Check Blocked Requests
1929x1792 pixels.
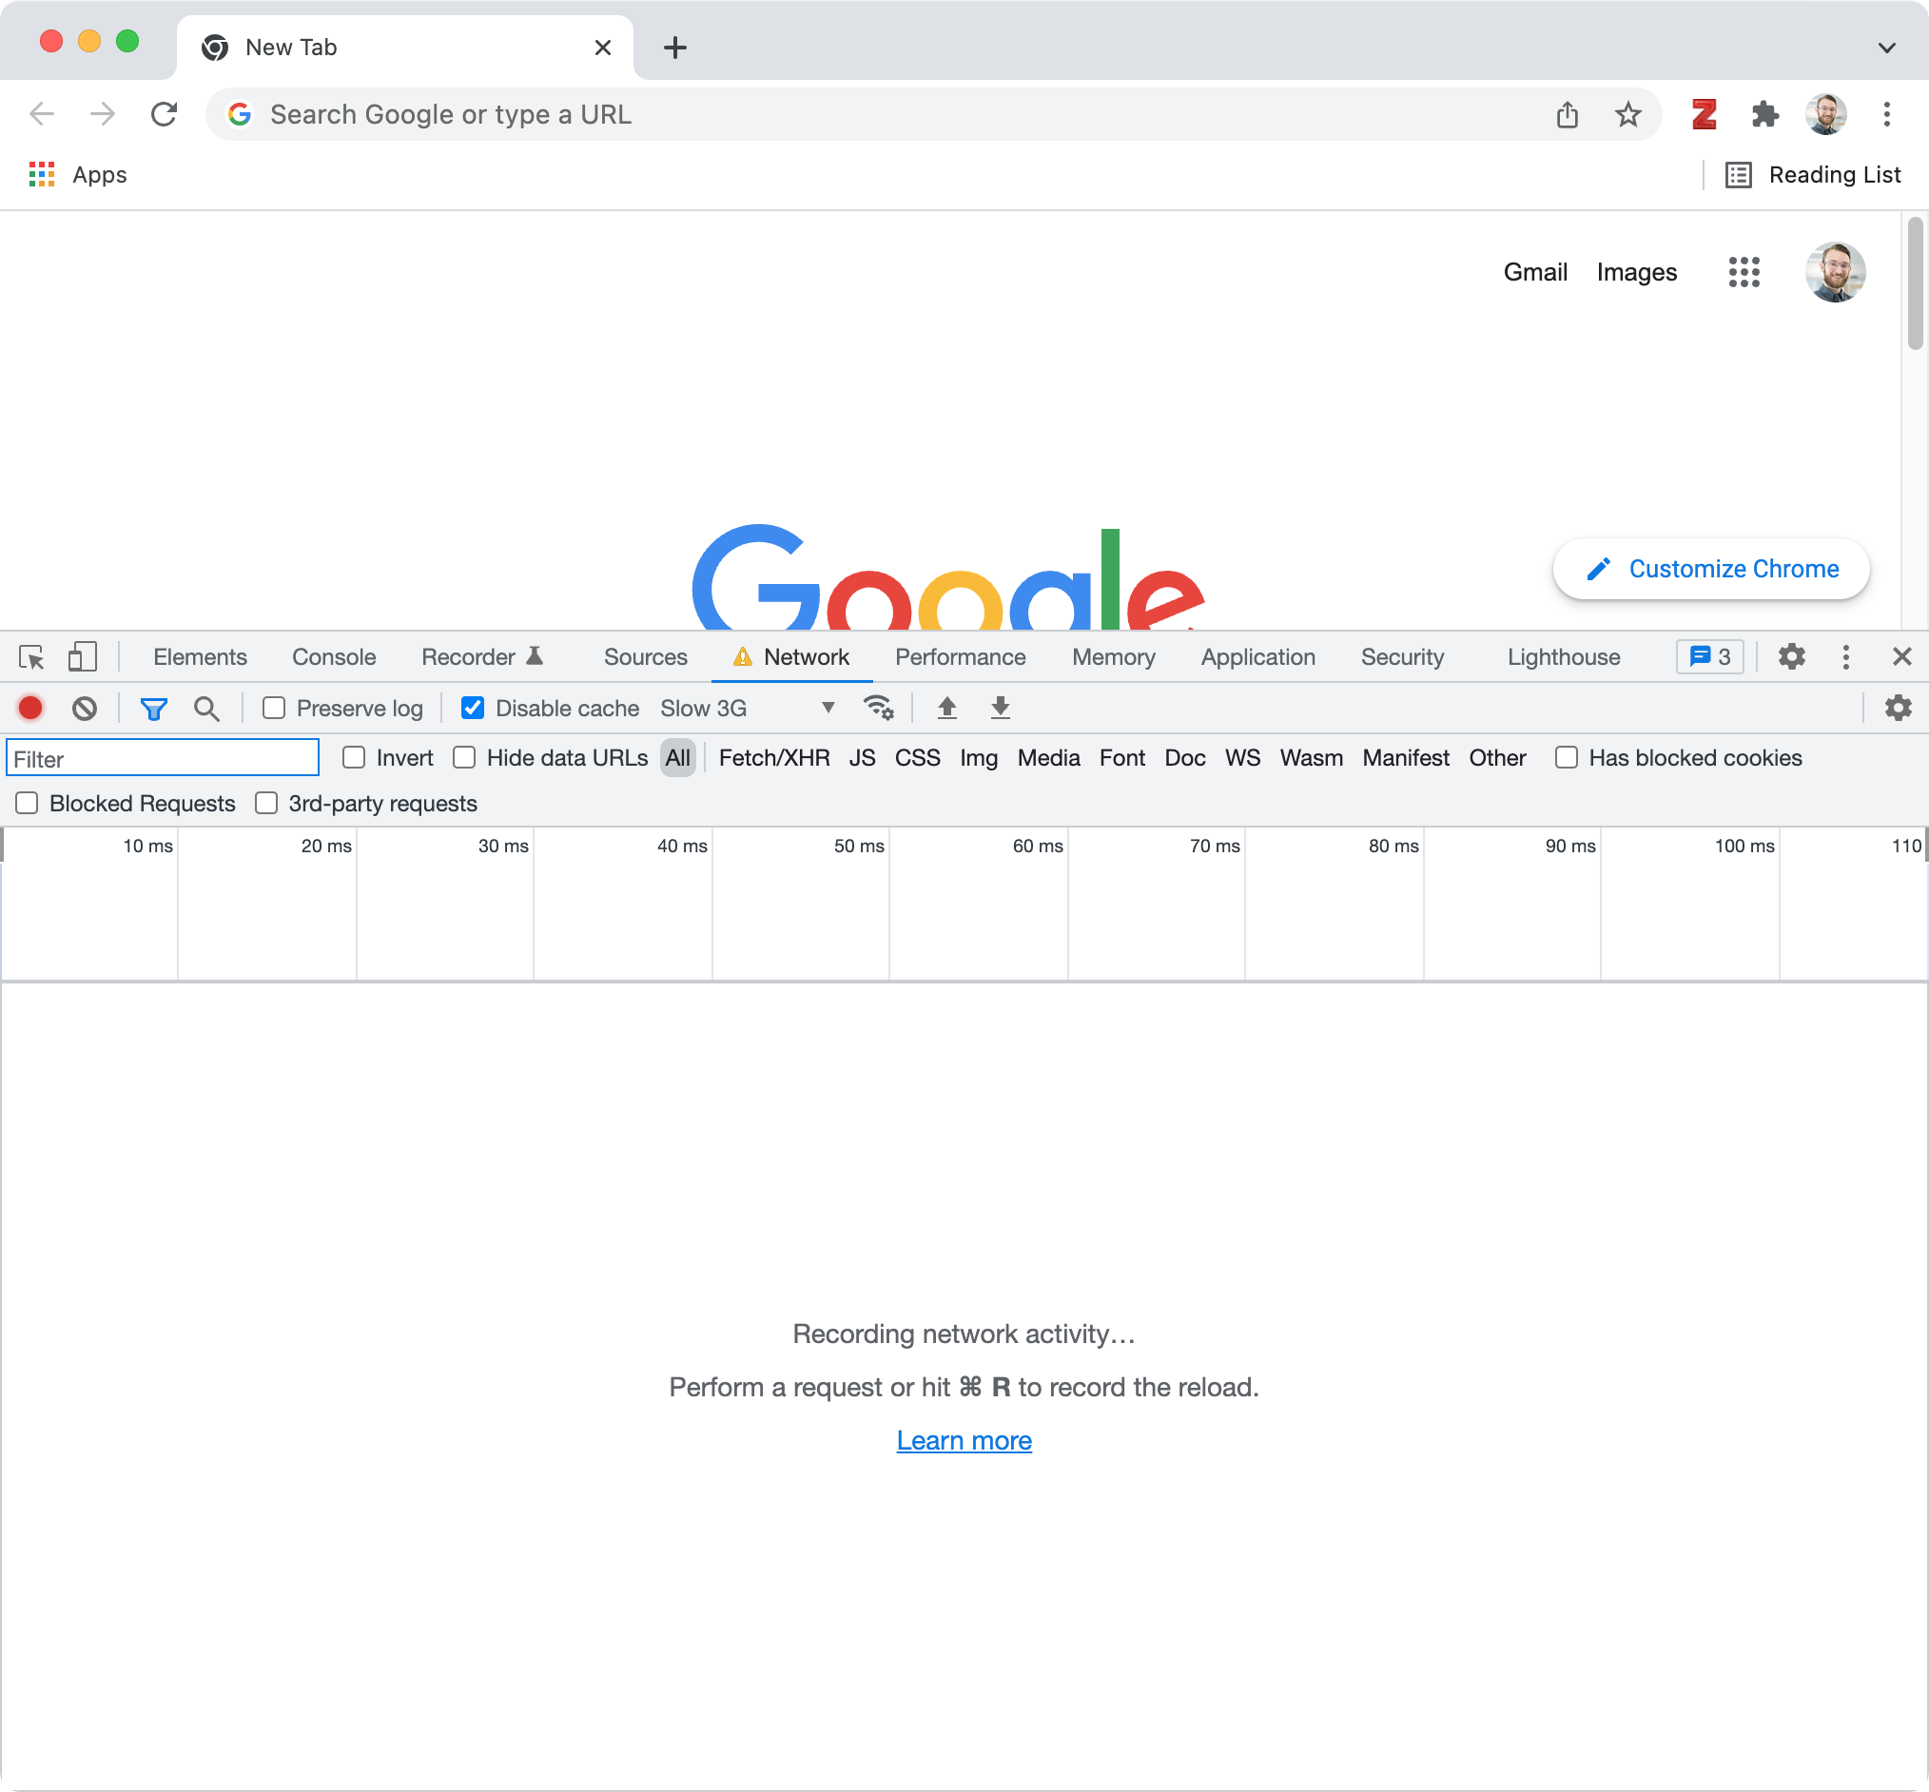pos(28,804)
